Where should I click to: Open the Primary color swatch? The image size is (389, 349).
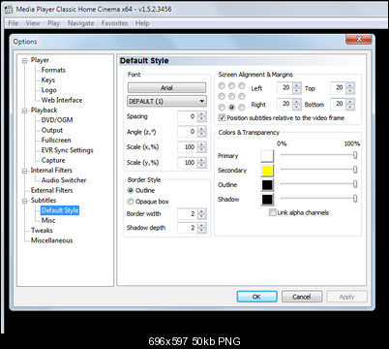(x=267, y=156)
